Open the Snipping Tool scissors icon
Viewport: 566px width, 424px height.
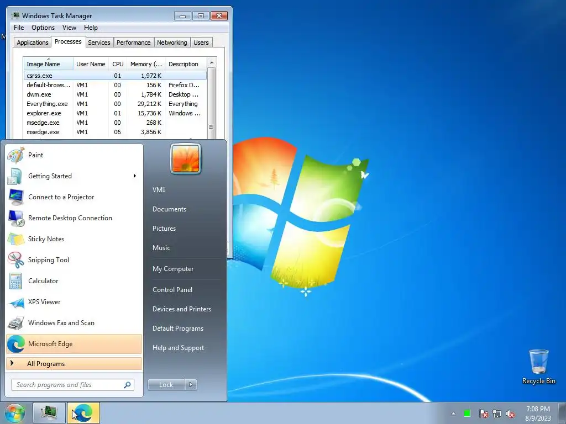tap(16, 260)
